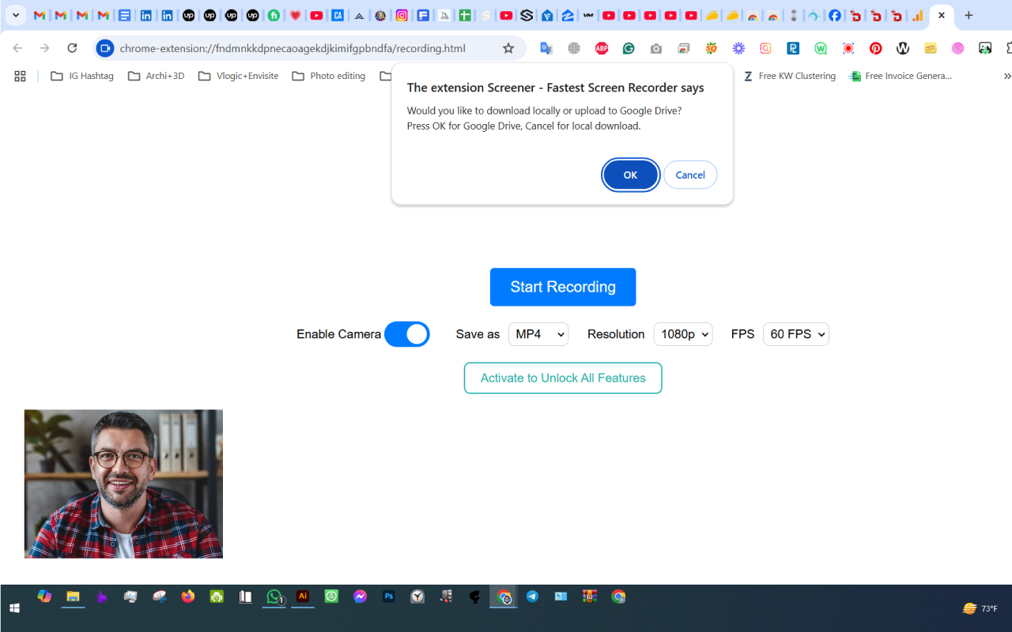This screenshot has width=1012, height=632.
Task: Open Adobe Illustrator from the taskbar
Action: 302,597
